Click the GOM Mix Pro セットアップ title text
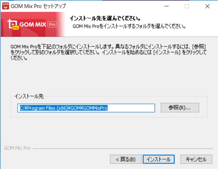Viewport: 218px width, 169px height. pos(38,6)
